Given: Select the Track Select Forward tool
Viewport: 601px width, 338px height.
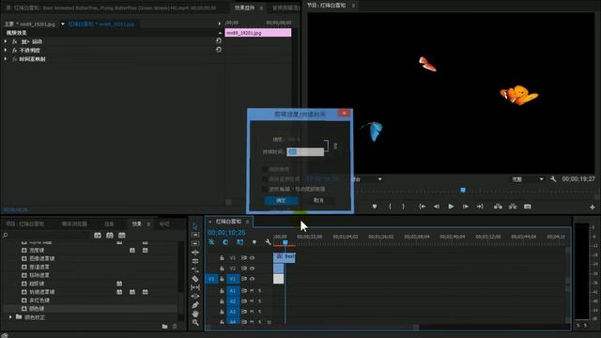Looking at the screenshot, I should pos(195,235).
